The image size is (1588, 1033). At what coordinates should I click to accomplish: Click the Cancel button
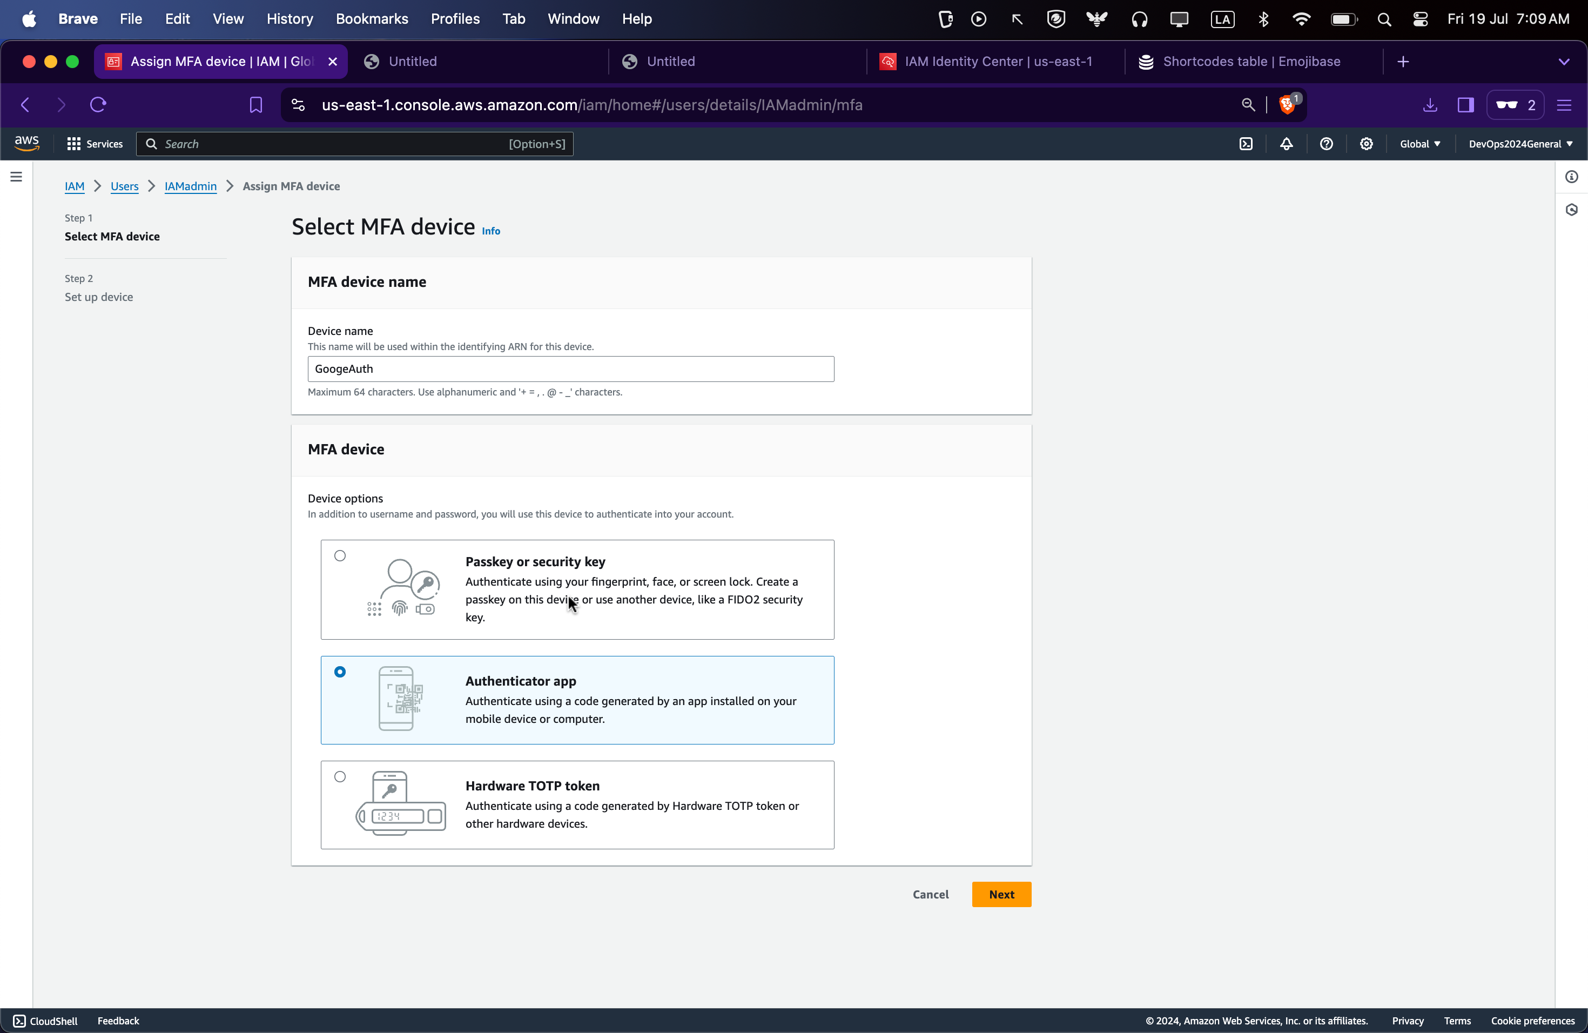931,893
